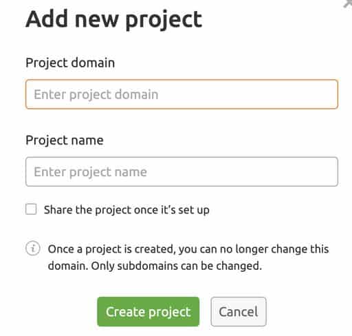Image resolution: width=352 pixels, height=336 pixels.
Task: Focus the Project domain input field
Action: tap(181, 94)
